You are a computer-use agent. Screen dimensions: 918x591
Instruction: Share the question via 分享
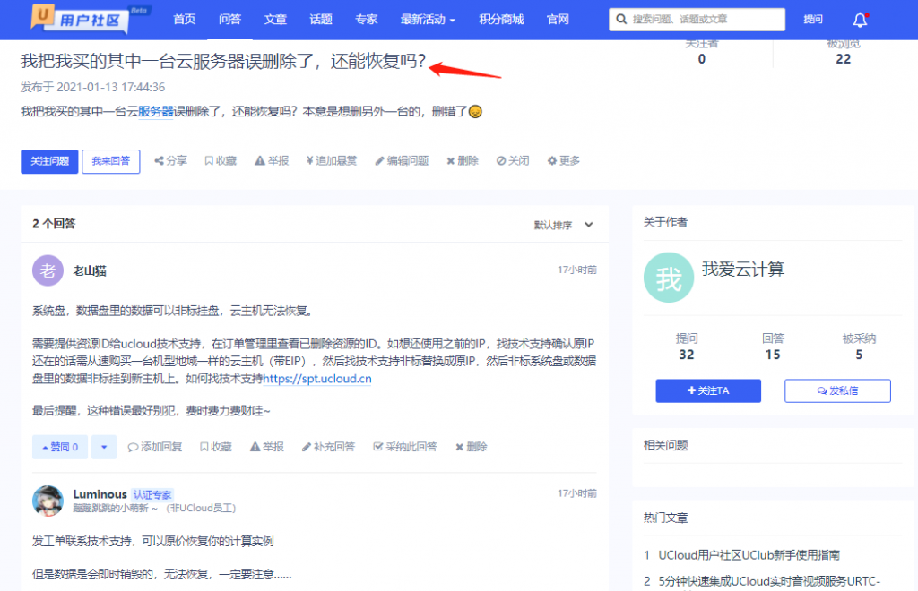(170, 161)
